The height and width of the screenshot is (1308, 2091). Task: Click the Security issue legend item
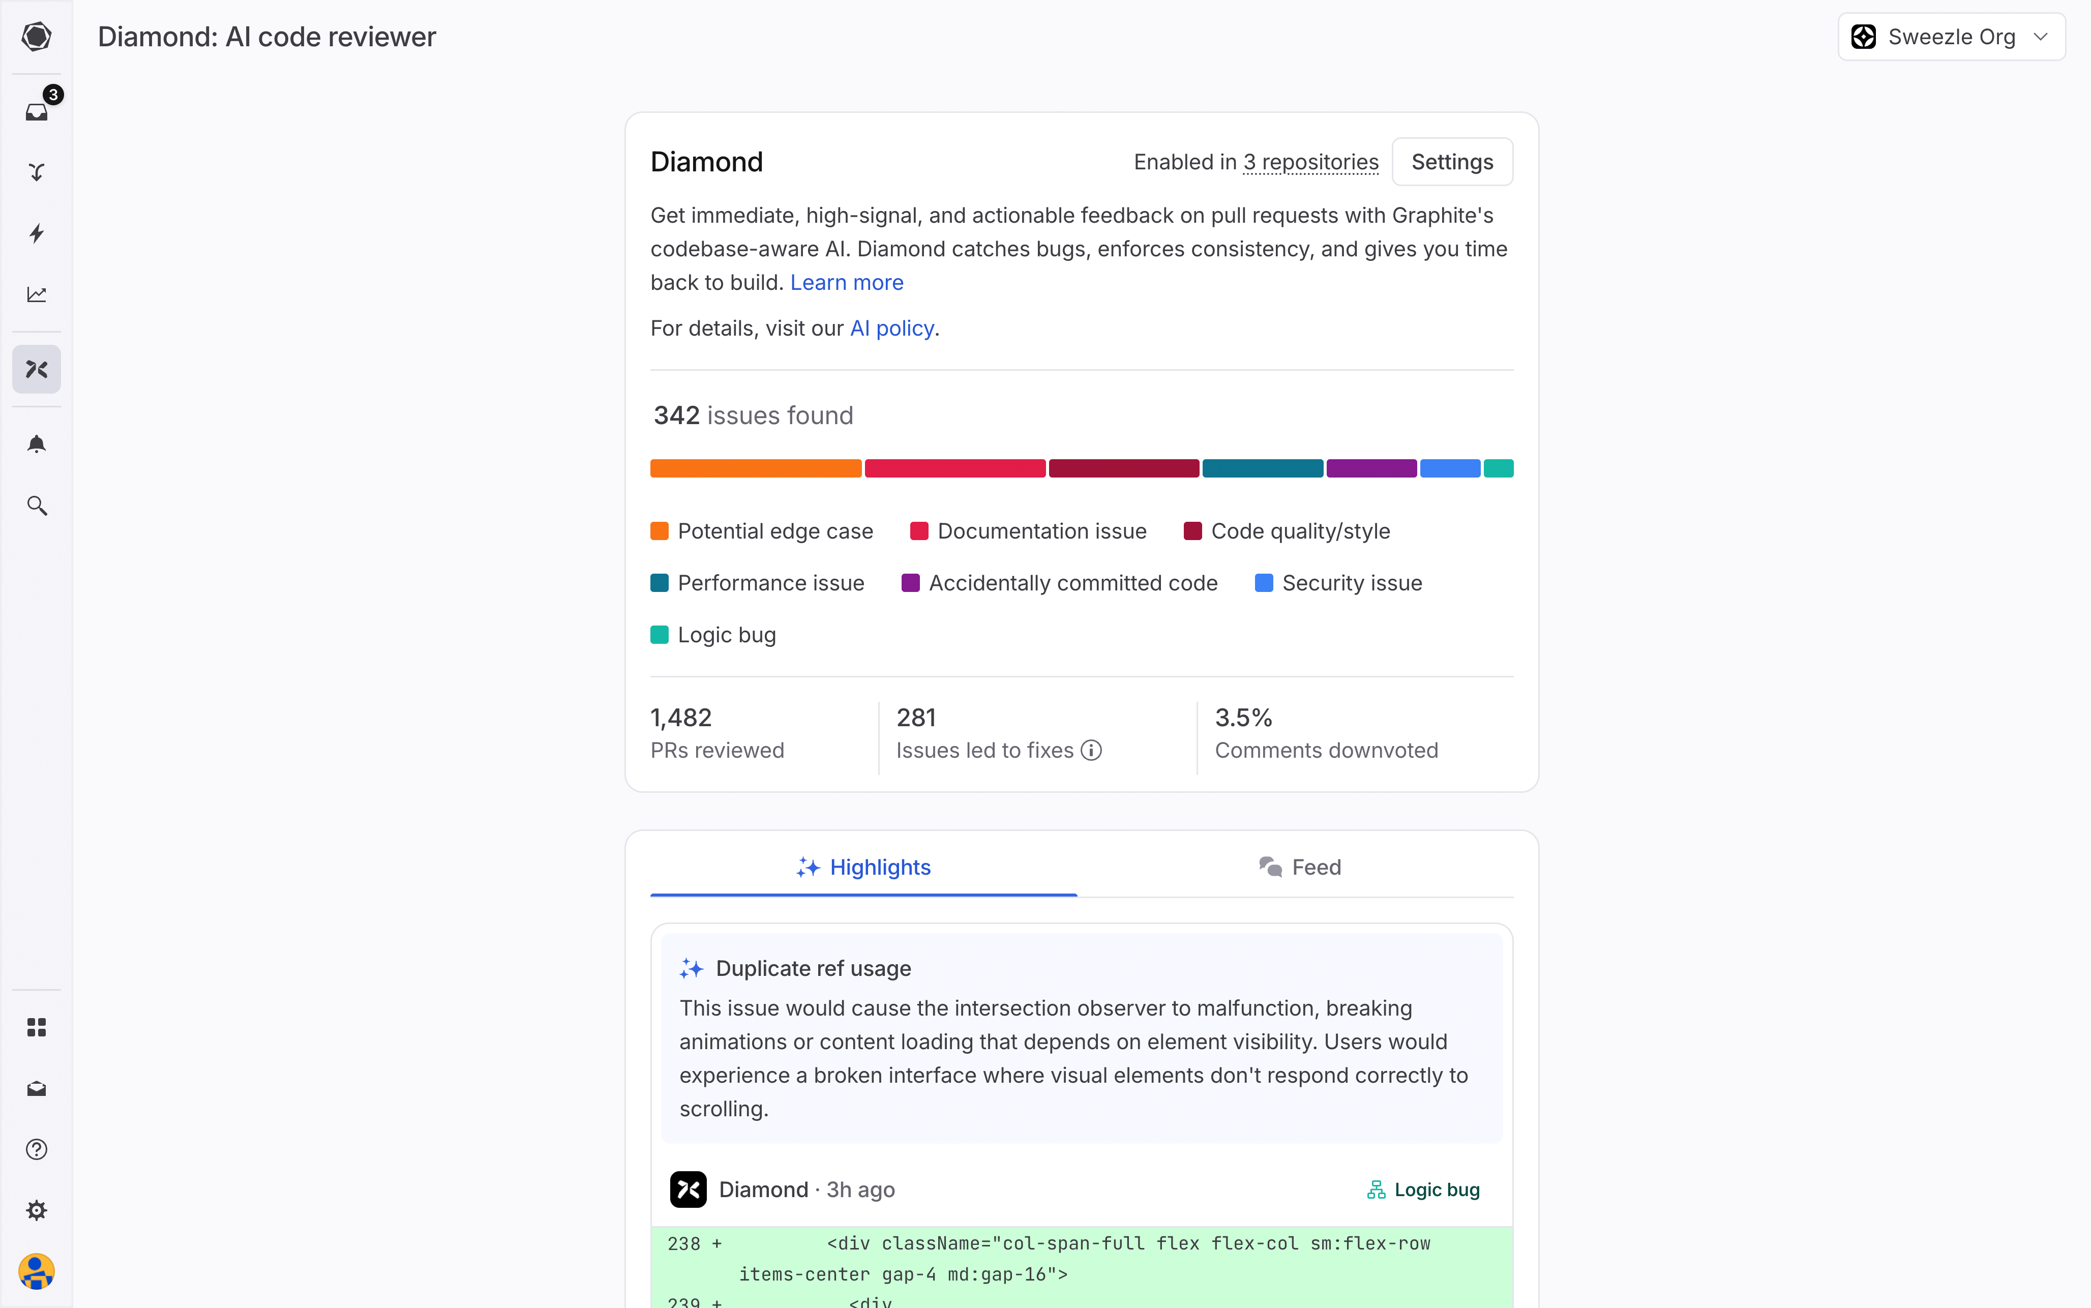pos(1338,583)
